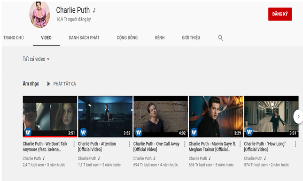Viewport: 303px width, 181px height.
Task: Click the Warner logo on the We Don't Talk Anymore thumbnail
Action: pyautogui.click(x=28, y=132)
